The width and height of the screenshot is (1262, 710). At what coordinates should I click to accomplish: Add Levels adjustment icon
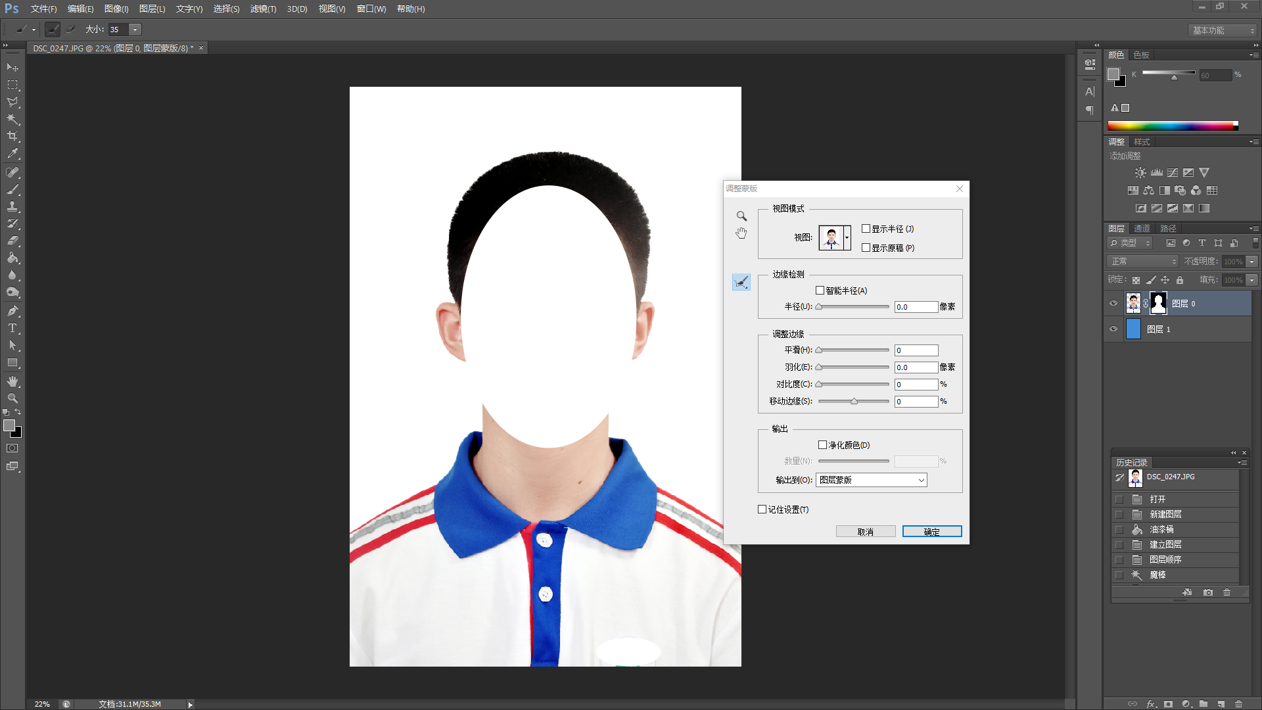[x=1157, y=173]
